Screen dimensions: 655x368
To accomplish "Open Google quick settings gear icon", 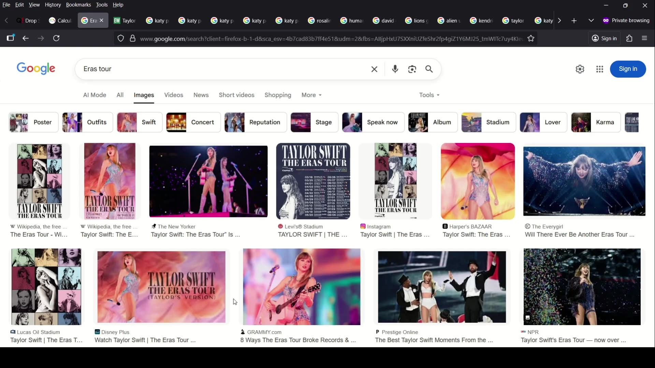I will tap(580, 69).
